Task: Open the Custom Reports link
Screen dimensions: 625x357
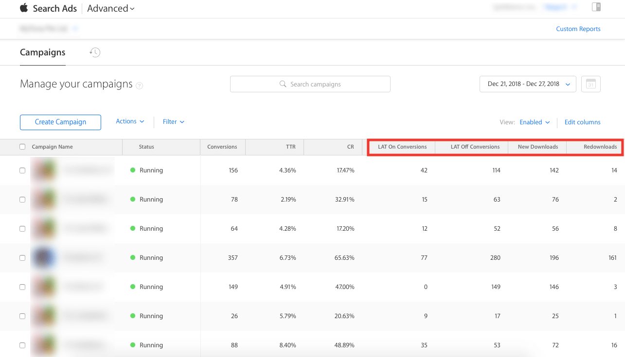Action: coord(578,29)
